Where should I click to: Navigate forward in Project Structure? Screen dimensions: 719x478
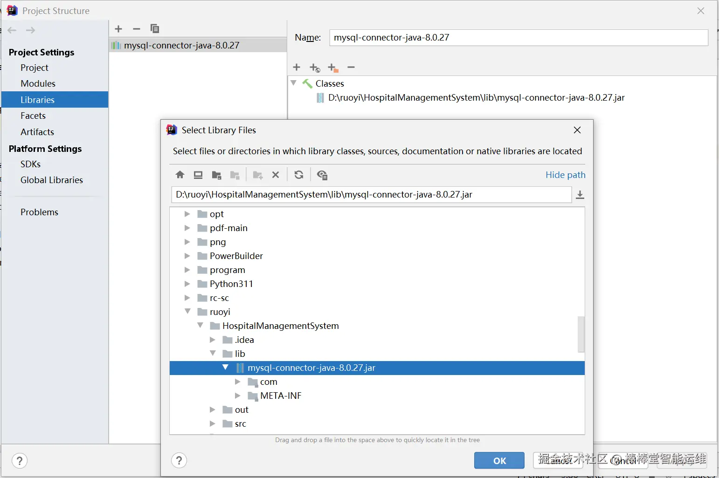30,30
